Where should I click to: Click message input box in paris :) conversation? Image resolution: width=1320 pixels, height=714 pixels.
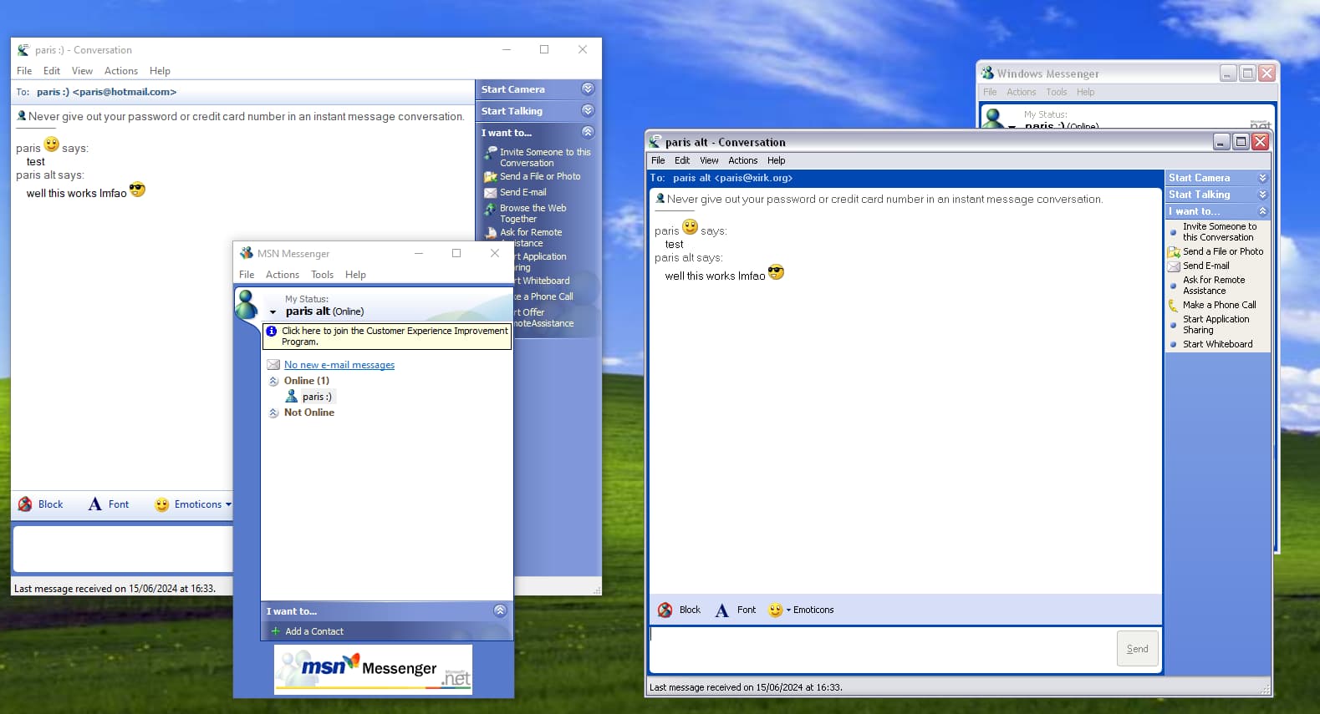pyautogui.click(x=123, y=549)
